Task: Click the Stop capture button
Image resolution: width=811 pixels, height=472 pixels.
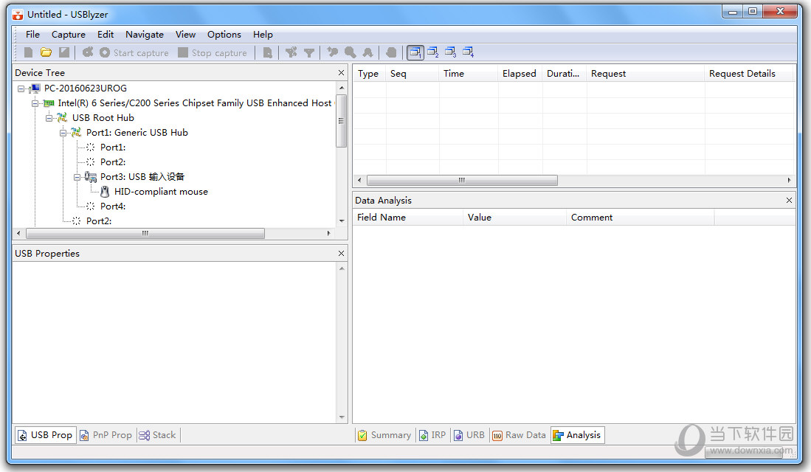Action: 213,53
